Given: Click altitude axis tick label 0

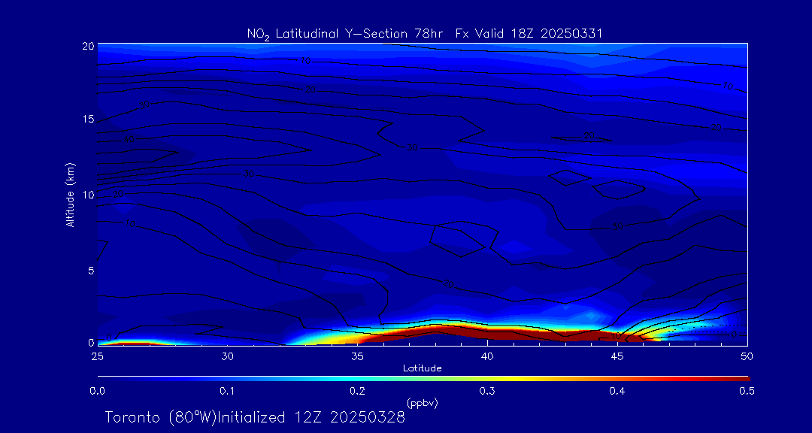Looking at the screenshot, I should (x=91, y=342).
